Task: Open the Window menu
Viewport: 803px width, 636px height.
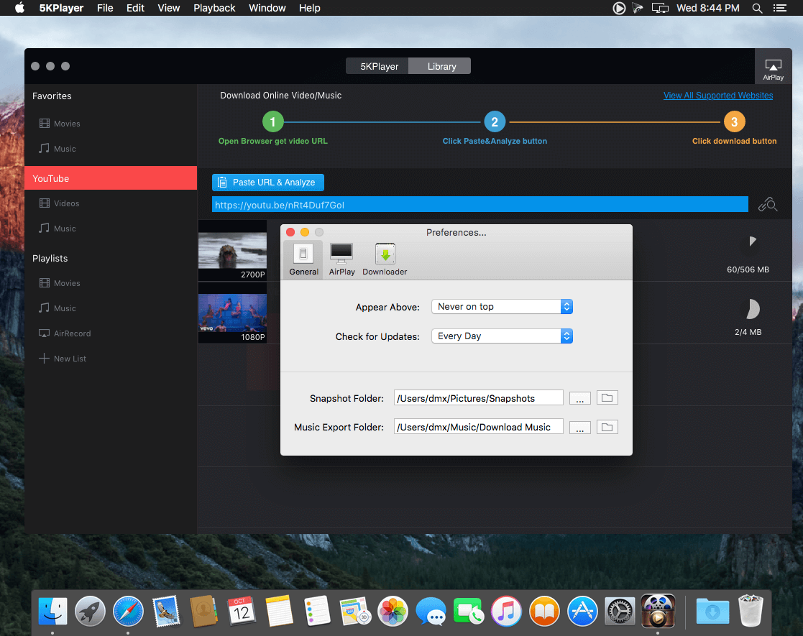Action: pyautogui.click(x=267, y=8)
